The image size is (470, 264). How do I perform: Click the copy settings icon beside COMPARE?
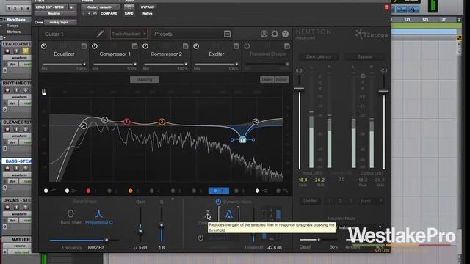click(95, 13)
